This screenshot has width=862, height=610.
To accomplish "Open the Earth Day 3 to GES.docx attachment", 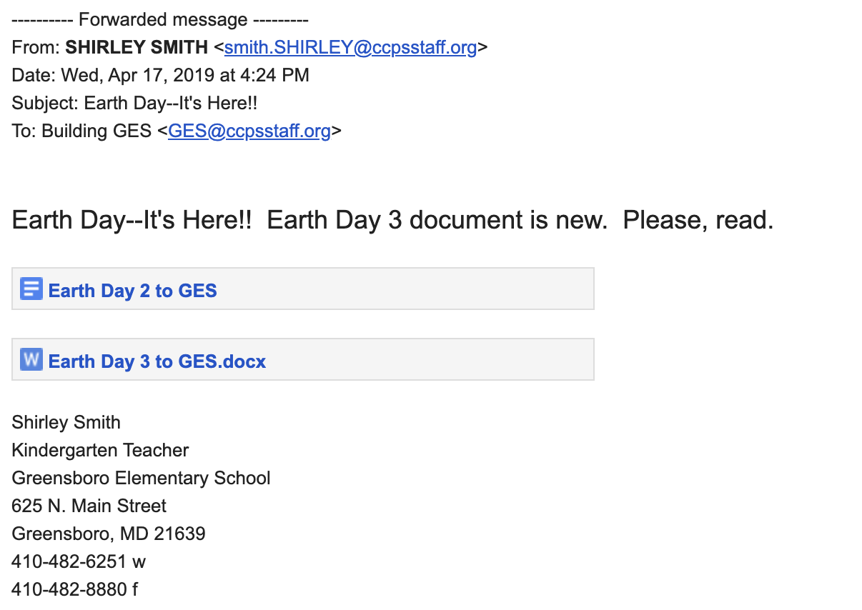I will coord(157,361).
